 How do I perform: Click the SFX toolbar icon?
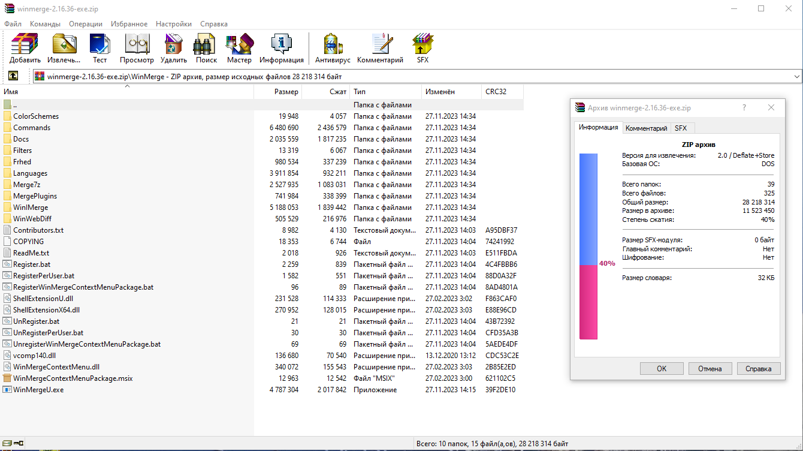pyautogui.click(x=422, y=44)
